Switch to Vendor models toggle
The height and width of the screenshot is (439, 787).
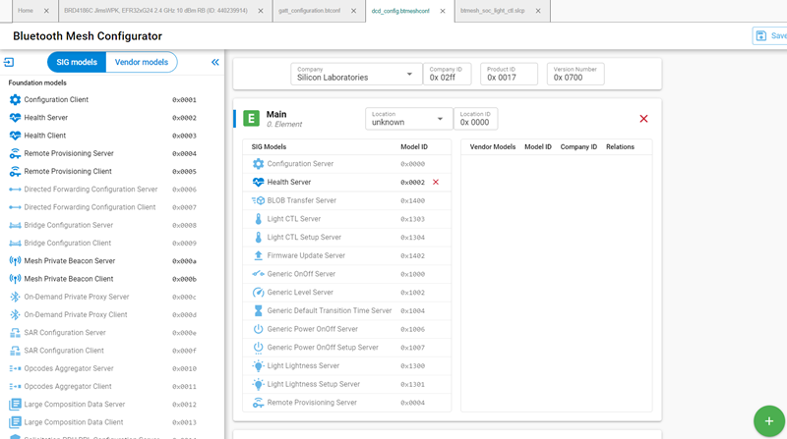click(141, 62)
